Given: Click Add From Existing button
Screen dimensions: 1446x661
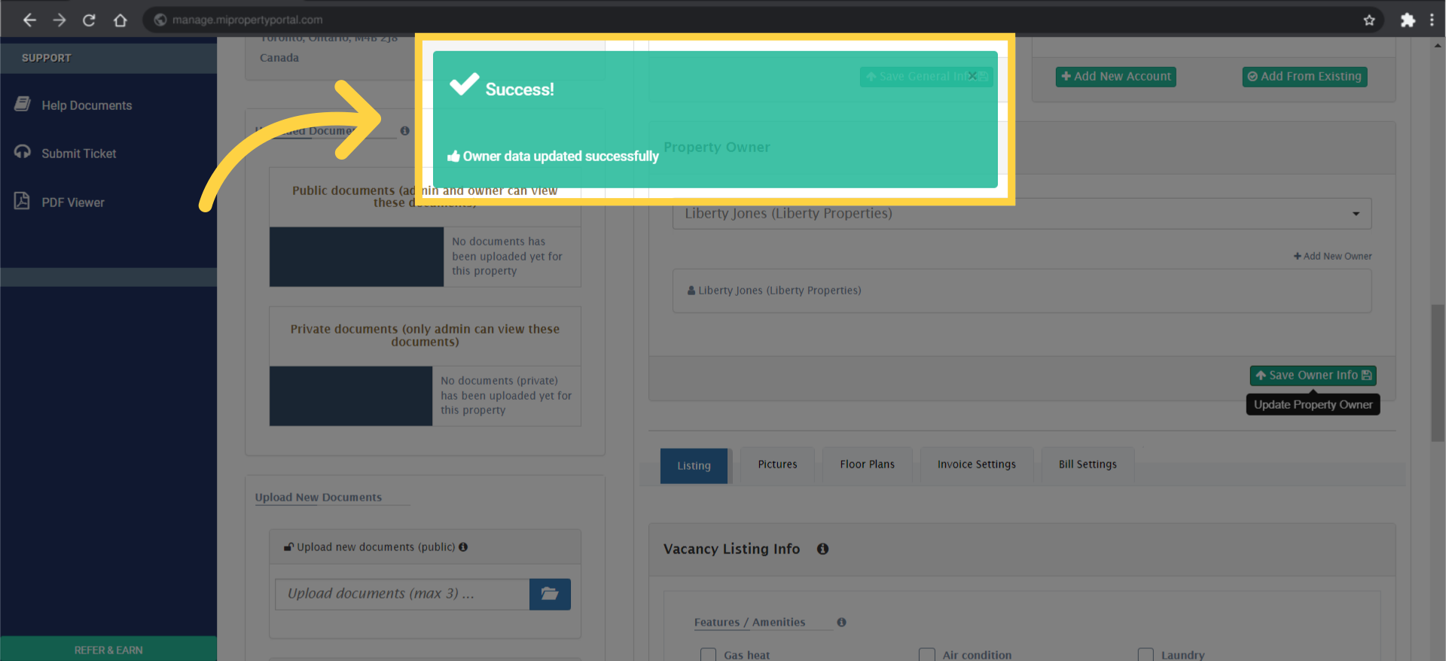Looking at the screenshot, I should click(x=1304, y=77).
